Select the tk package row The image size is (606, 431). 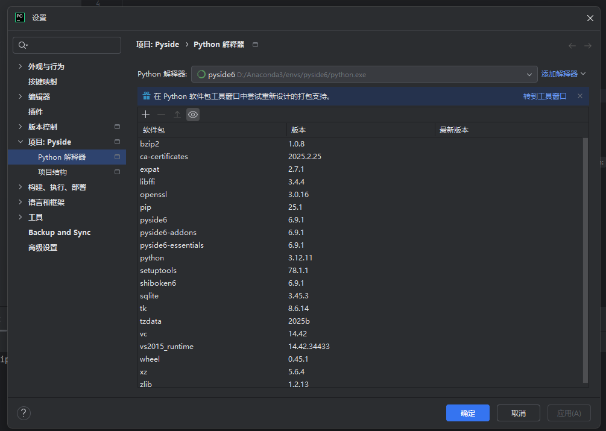click(x=360, y=308)
